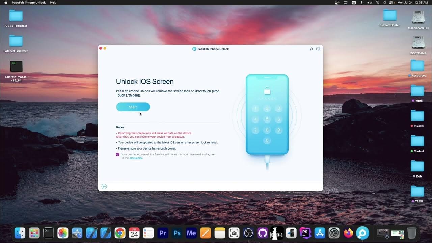Image resolution: width=432 pixels, height=243 pixels.
Task: Open Terminal from the dock
Action: (x=49, y=233)
